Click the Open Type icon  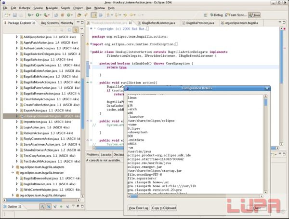click(79, 15)
